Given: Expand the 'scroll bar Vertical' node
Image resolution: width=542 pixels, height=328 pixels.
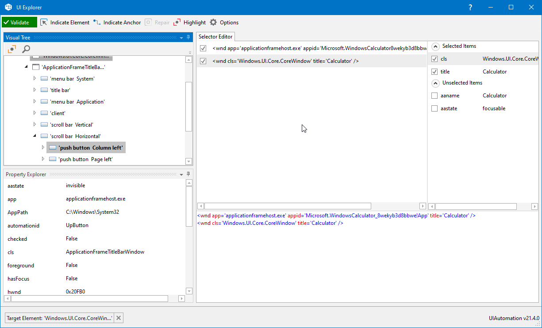Looking at the screenshot, I should pyautogui.click(x=35, y=125).
